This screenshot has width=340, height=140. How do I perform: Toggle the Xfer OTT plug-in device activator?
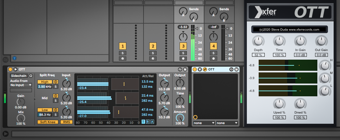tap(195, 70)
